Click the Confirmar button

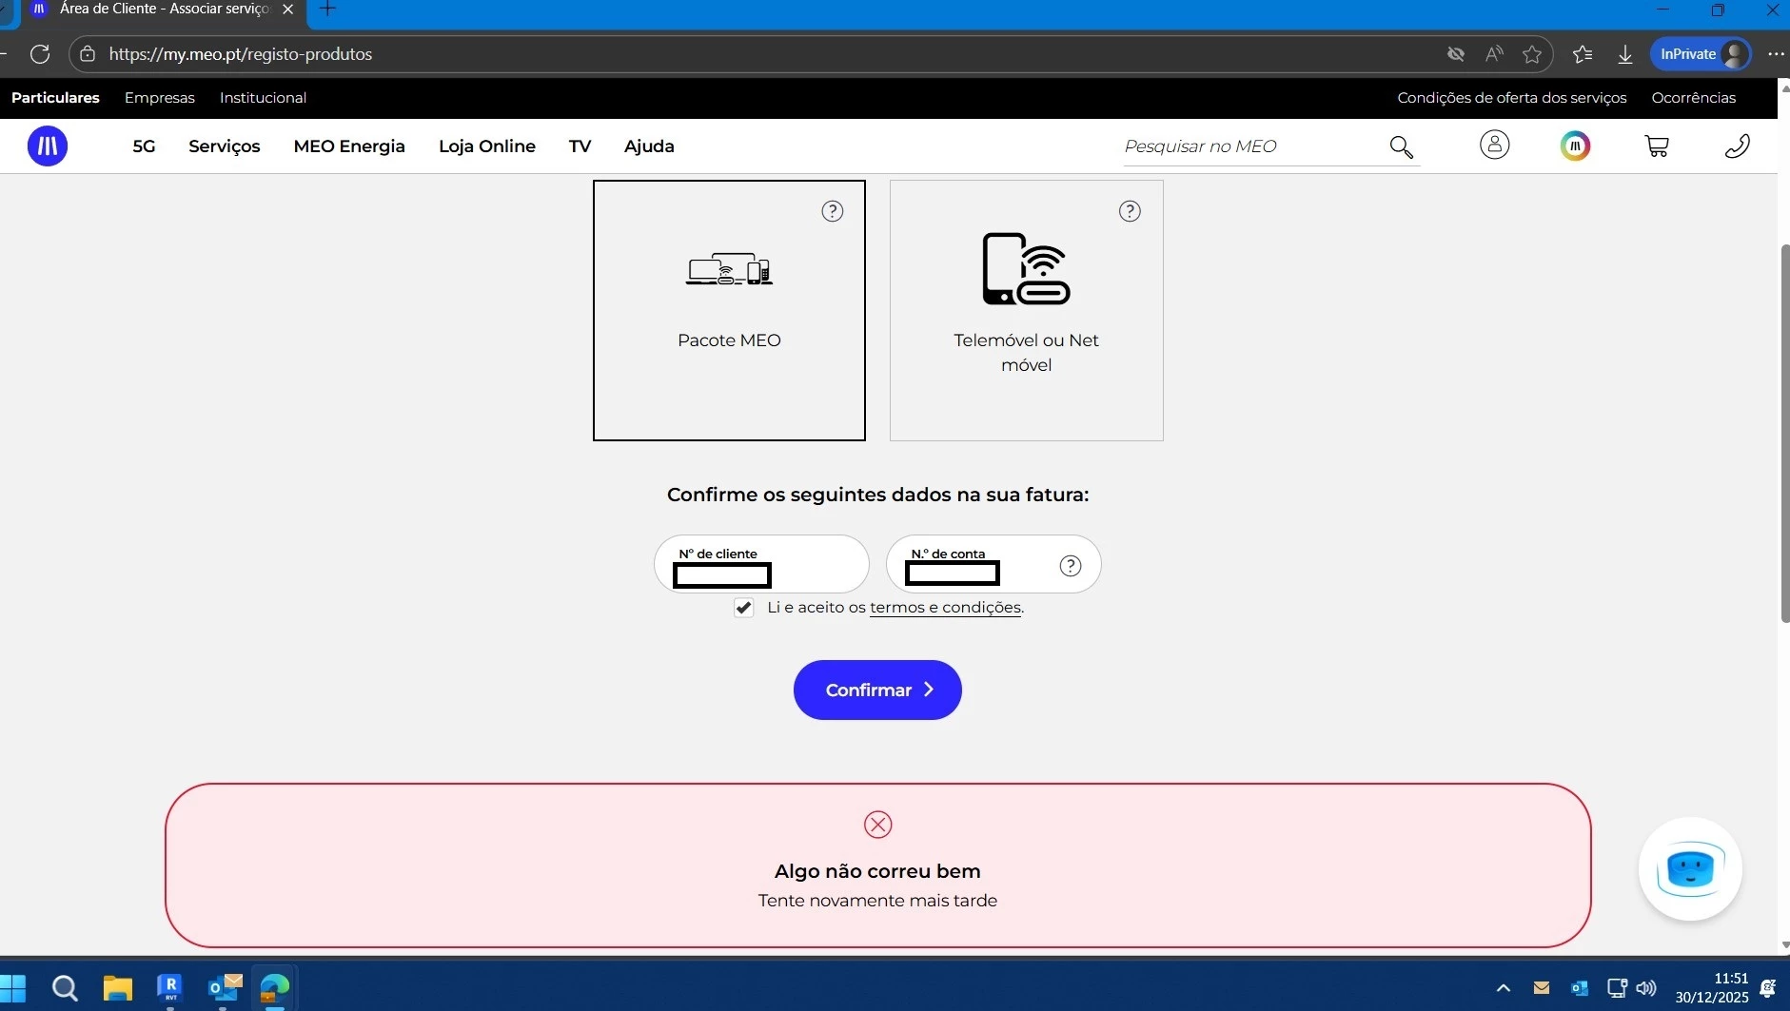pos(877,690)
